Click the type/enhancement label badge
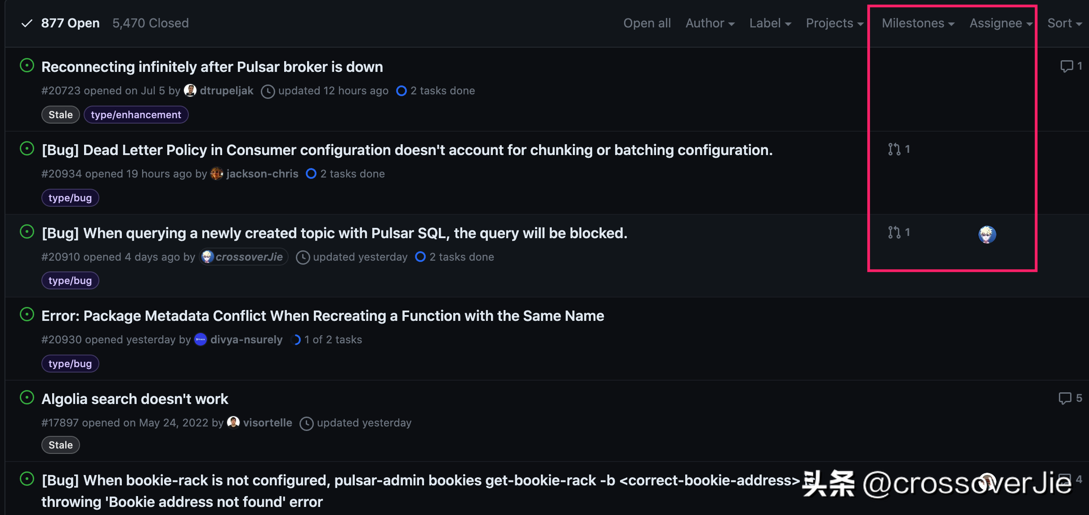The image size is (1089, 515). click(x=136, y=115)
